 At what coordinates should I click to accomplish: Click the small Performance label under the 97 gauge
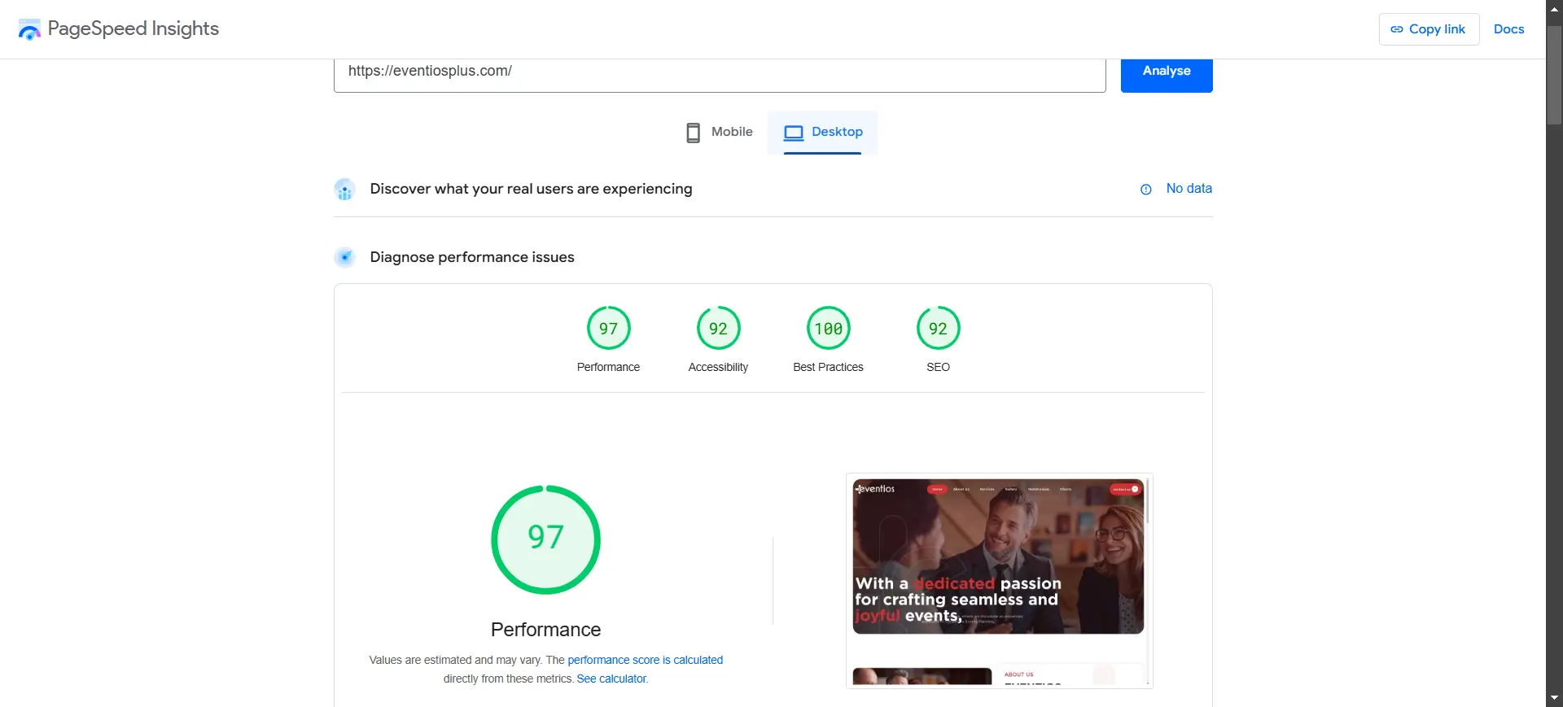click(x=609, y=368)
